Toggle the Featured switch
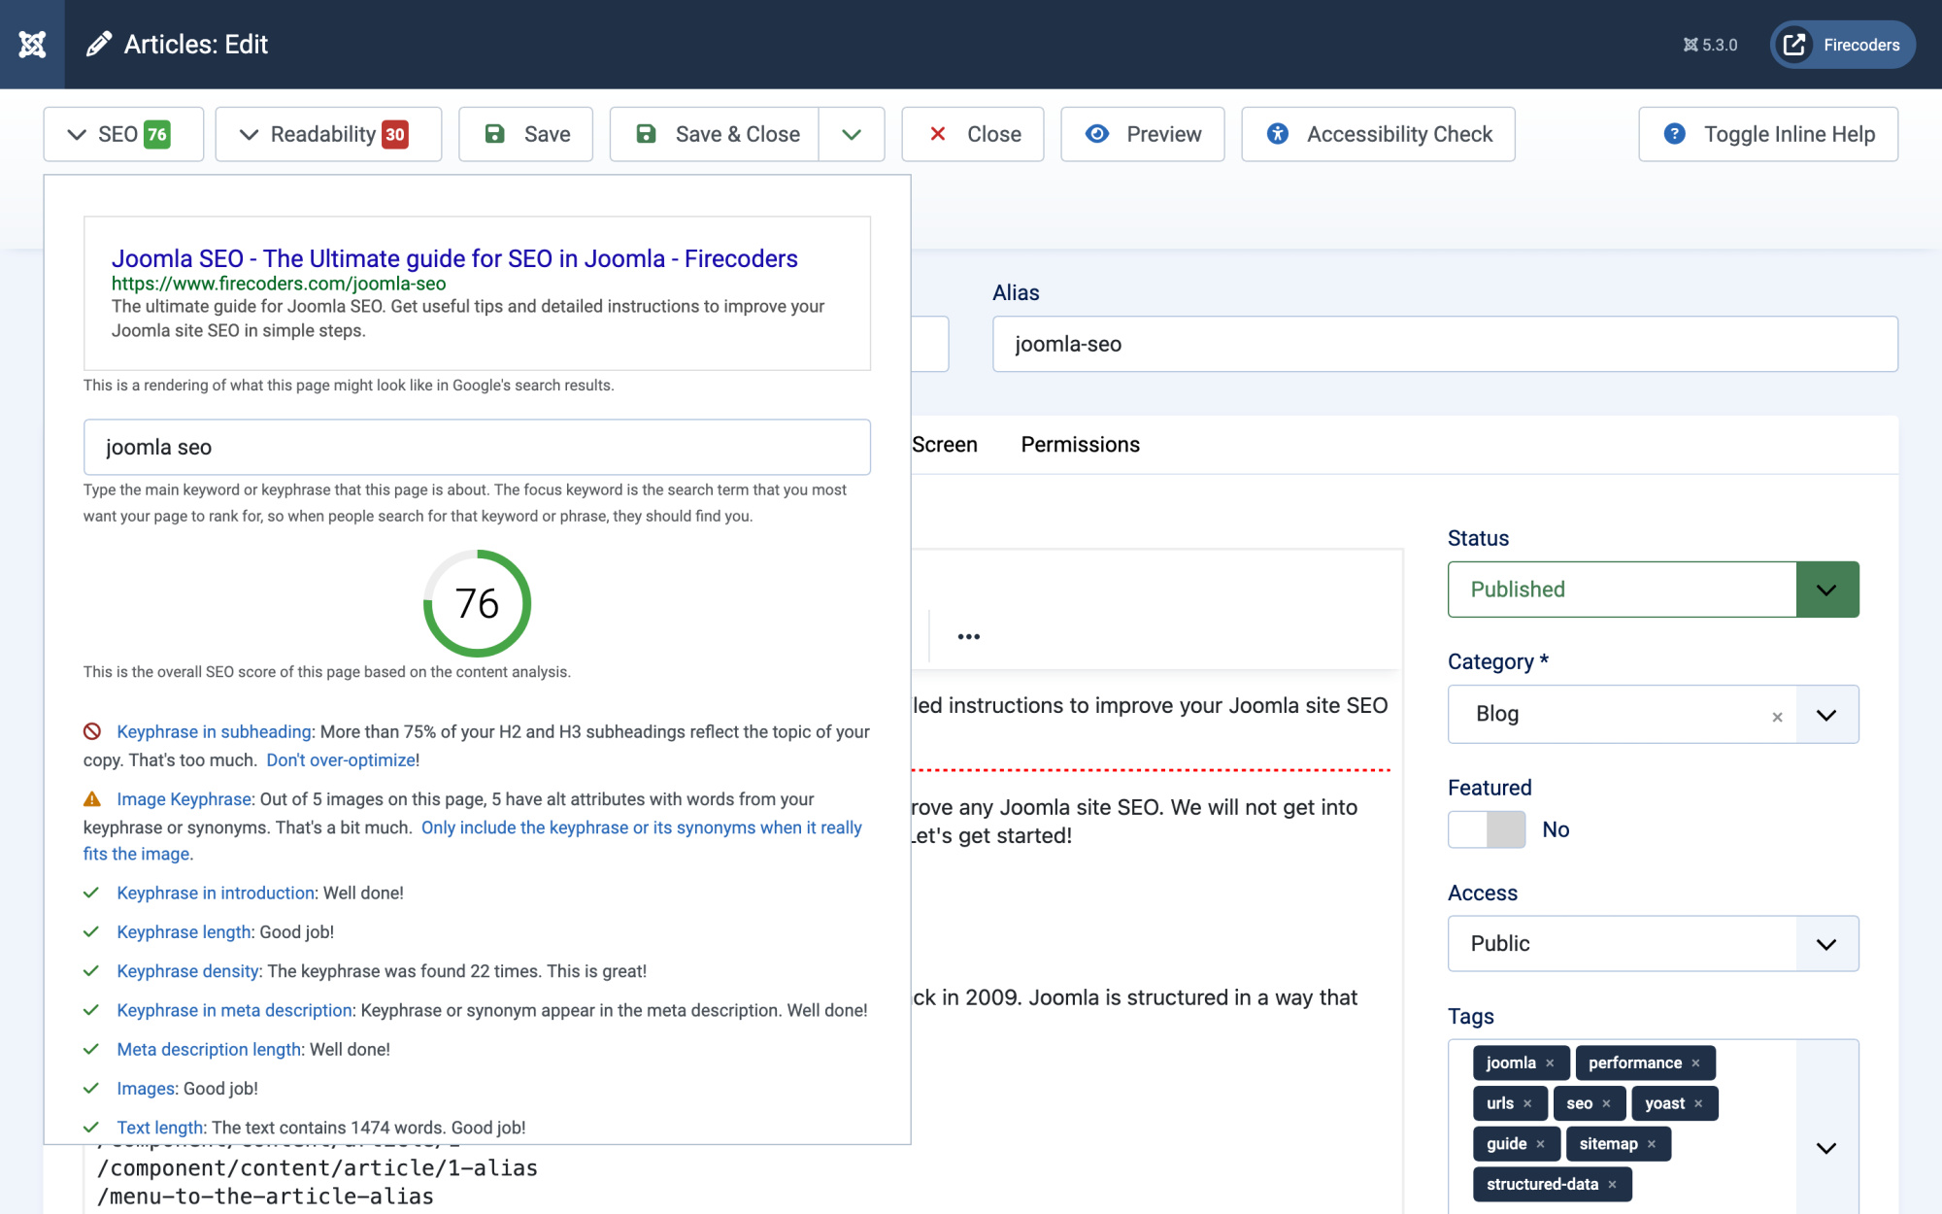1942x1214 pixels. pyautogui.click(x=1487, y=829)
